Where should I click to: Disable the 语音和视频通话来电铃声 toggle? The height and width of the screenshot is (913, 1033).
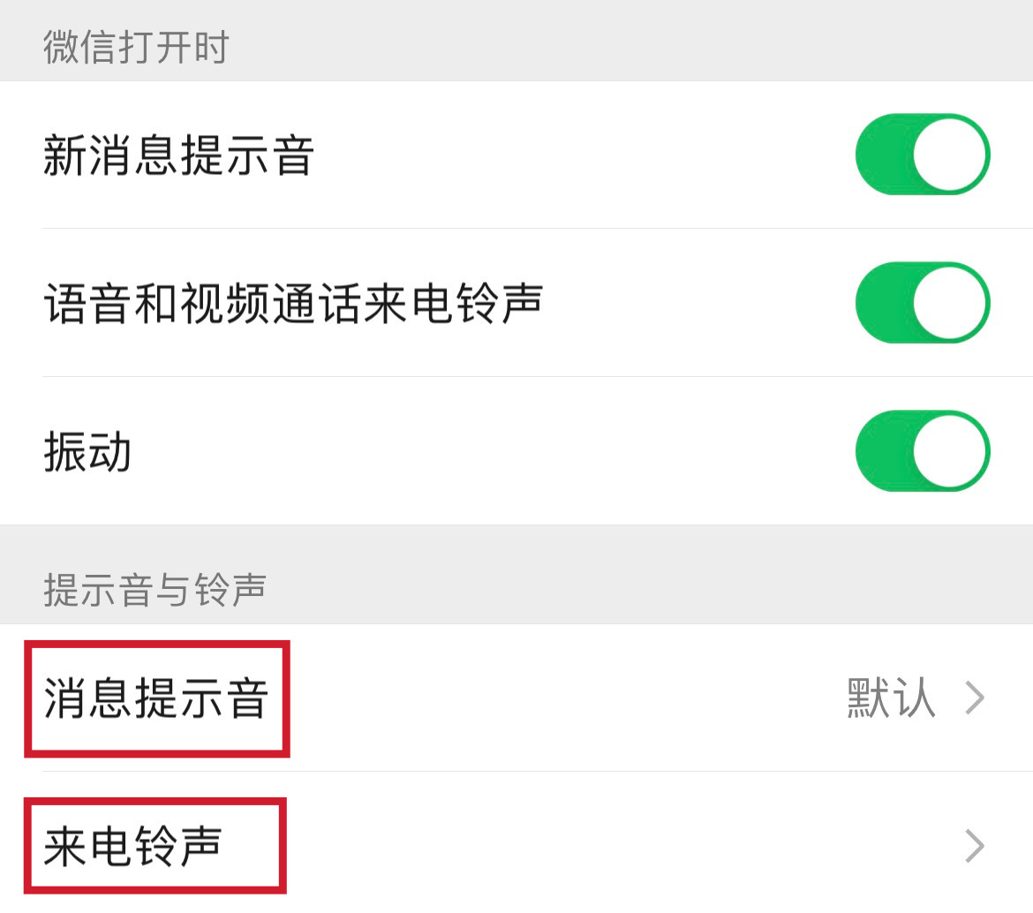click(922, 303)
